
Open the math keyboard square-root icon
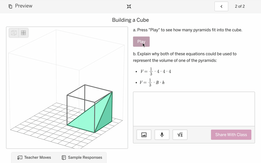pyautogui.click(x=180, y=135)
